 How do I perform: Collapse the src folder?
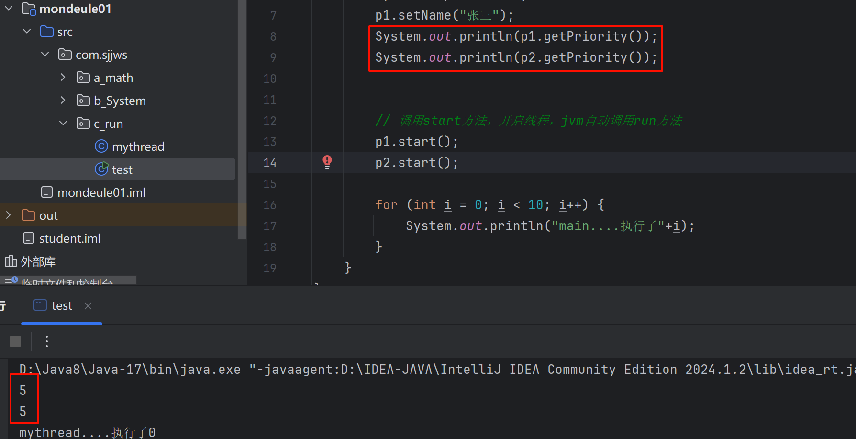pos(27,32)
